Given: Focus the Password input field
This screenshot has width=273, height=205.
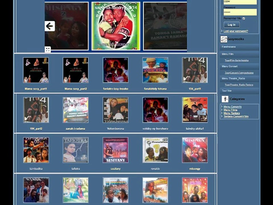Looking at the screenshot, I should [x=240, y=12].
